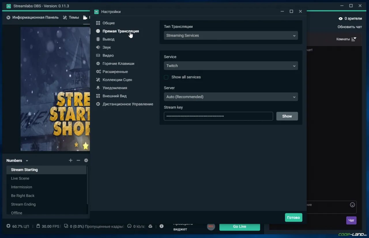369x238 pixels.
Task: Open the Комнаты chat rooms list
Action: (x=346, y=39)
